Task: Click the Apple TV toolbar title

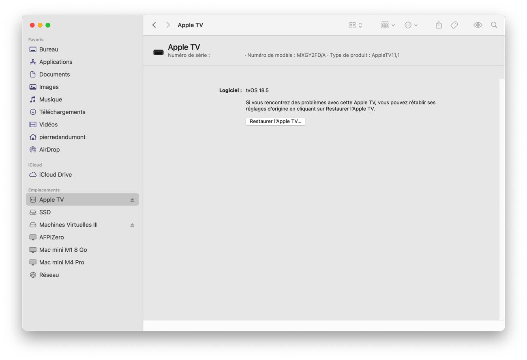Action: point(190,25)
